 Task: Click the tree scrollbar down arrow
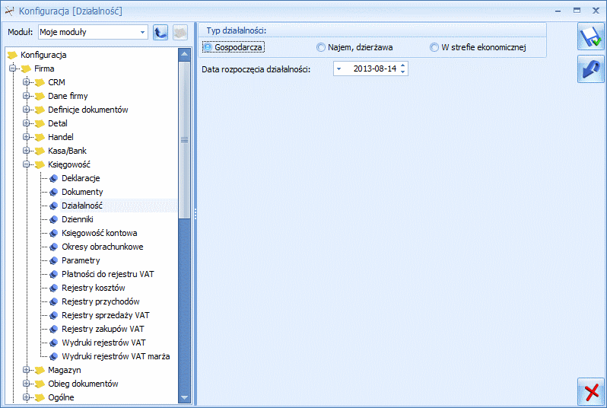coord(185,397)
